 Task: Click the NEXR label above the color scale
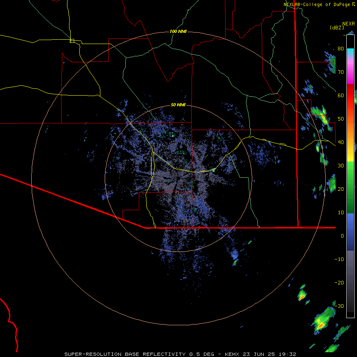coord(349,24)
